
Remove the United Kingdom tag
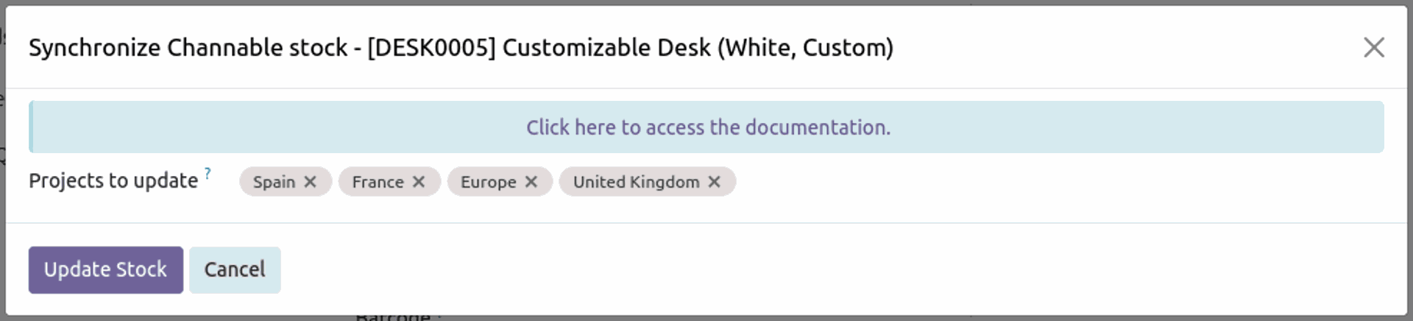(714, 182)
